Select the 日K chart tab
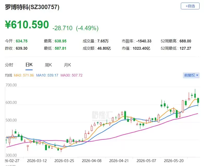 (29, 65)
